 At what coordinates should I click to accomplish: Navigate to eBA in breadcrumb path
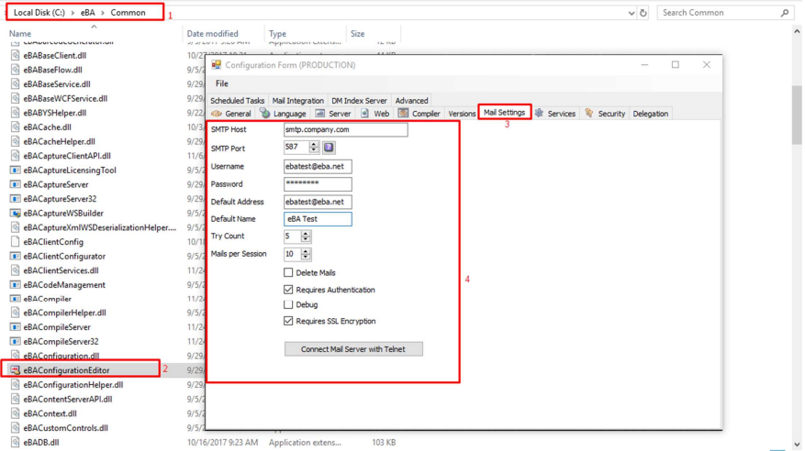pyautogui.click(x=85, y=13)
